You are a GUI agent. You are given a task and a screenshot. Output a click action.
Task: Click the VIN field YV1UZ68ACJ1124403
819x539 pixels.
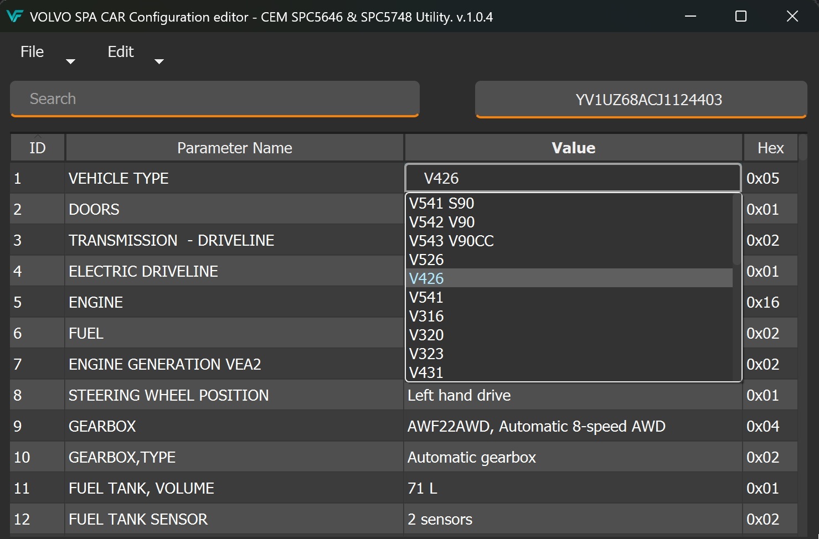641,100
